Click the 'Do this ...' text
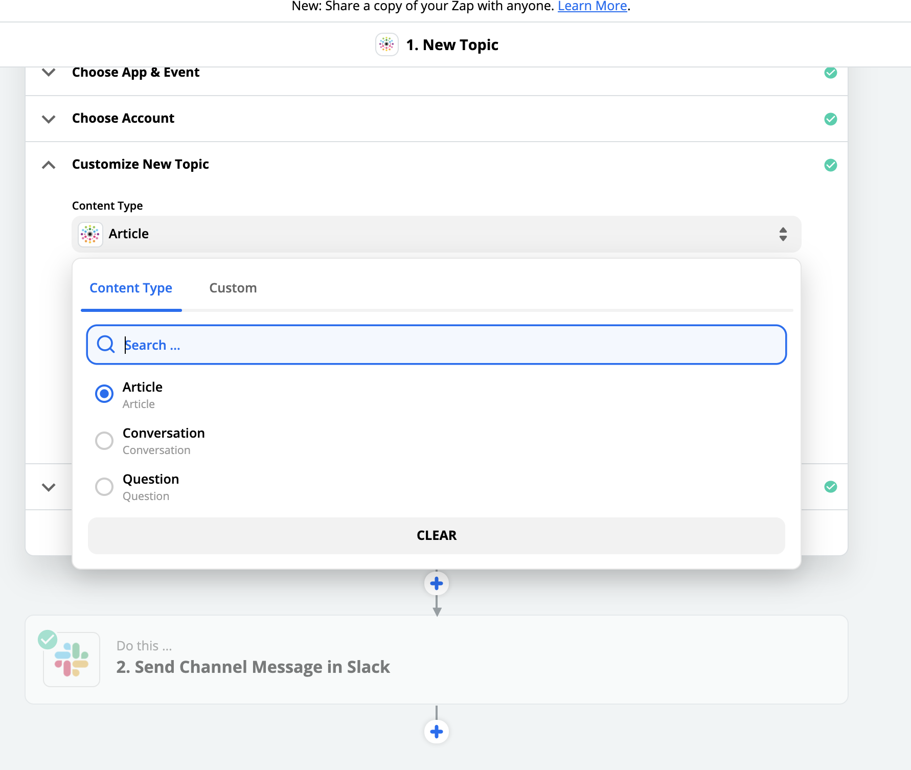 [144, 646]
